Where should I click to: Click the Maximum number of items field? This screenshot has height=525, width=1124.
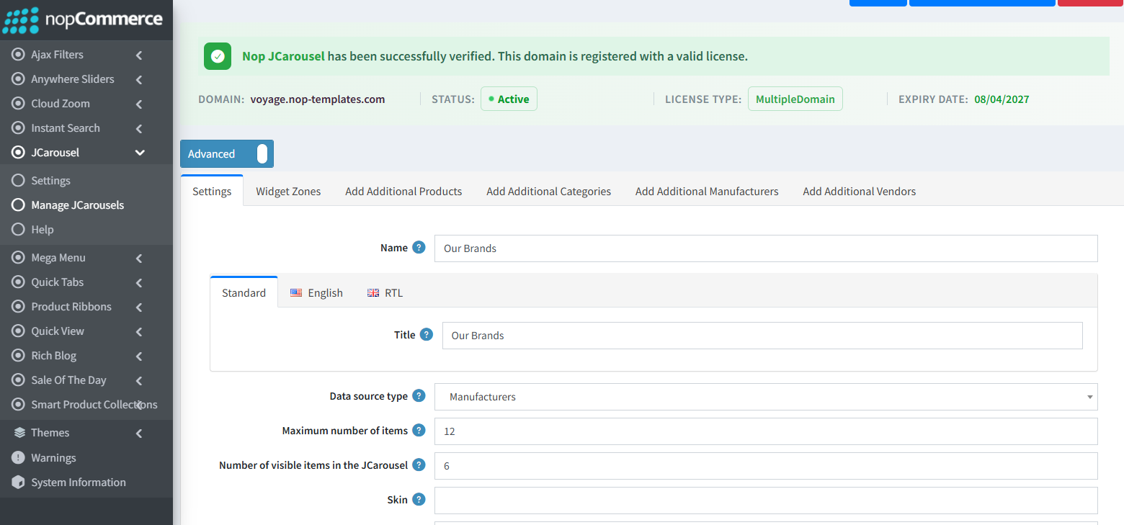point(766,431)
